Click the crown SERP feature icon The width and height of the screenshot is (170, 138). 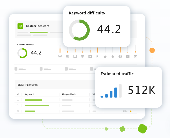click(x=60, y=57)
